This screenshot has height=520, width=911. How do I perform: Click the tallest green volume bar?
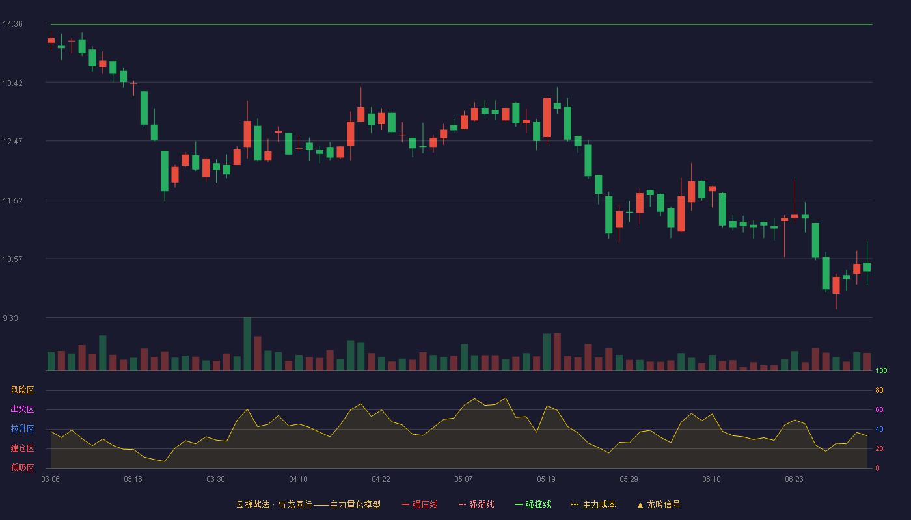click(247, 344)
